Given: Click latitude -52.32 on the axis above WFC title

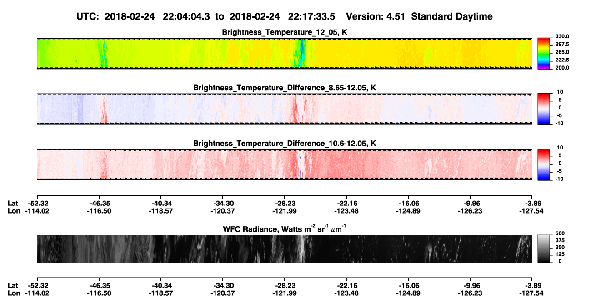Looking at the screenshot, I should (x=37, y=203).
